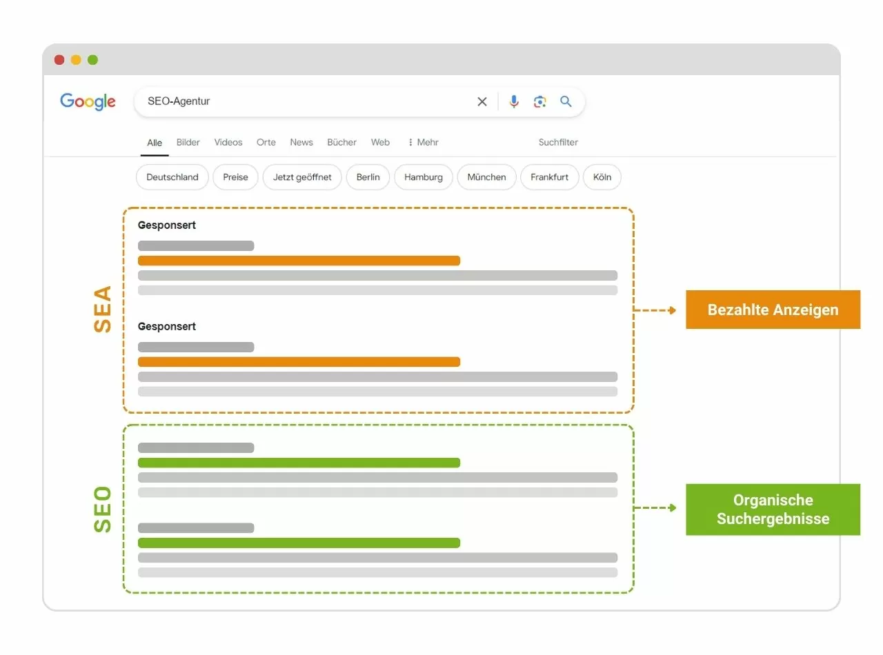
Task: Choose the München filter chip
Action: point(486,177)
